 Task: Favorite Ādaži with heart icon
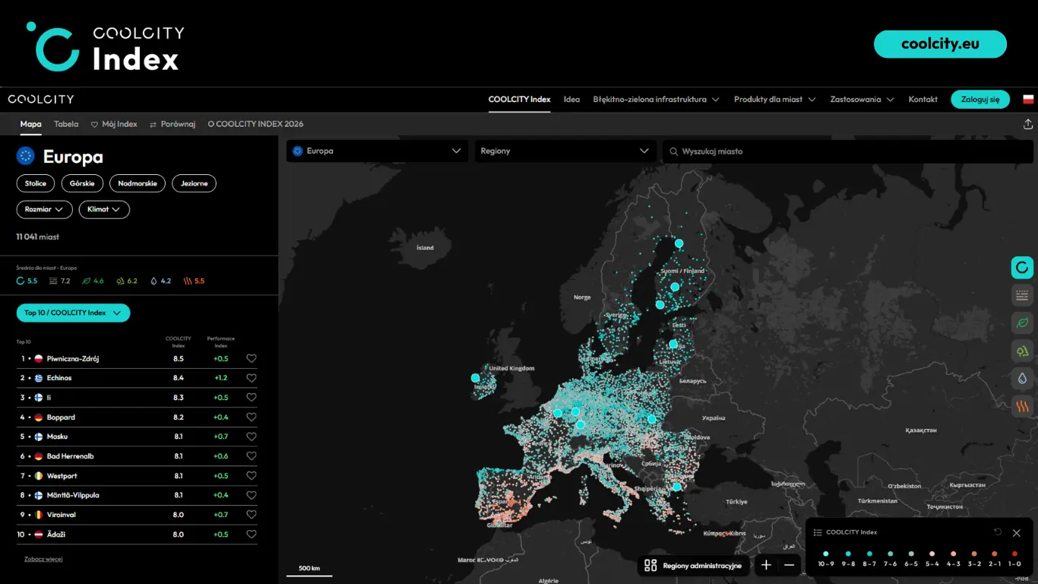tap(252, 535)
